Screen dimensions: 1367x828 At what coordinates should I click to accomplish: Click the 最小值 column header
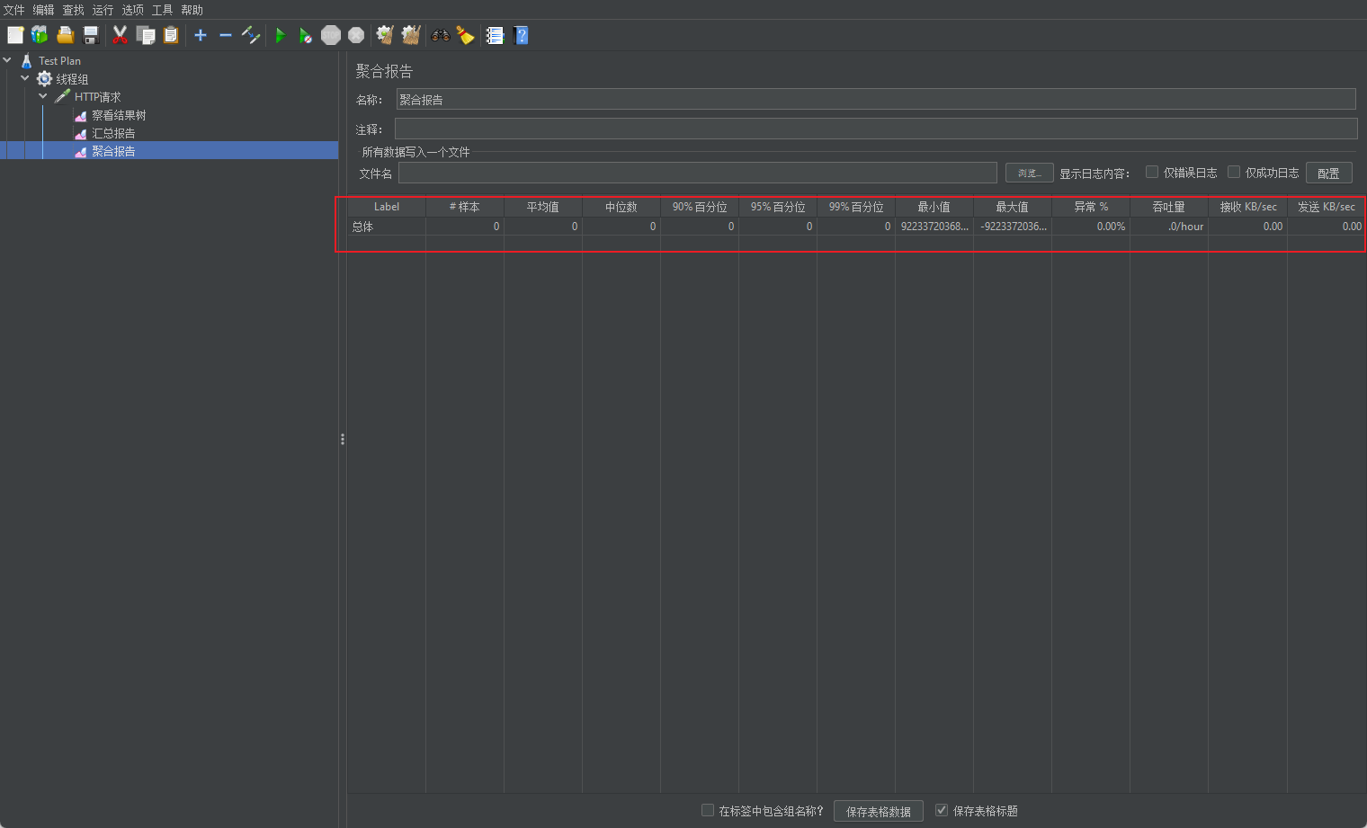(934, 207)
